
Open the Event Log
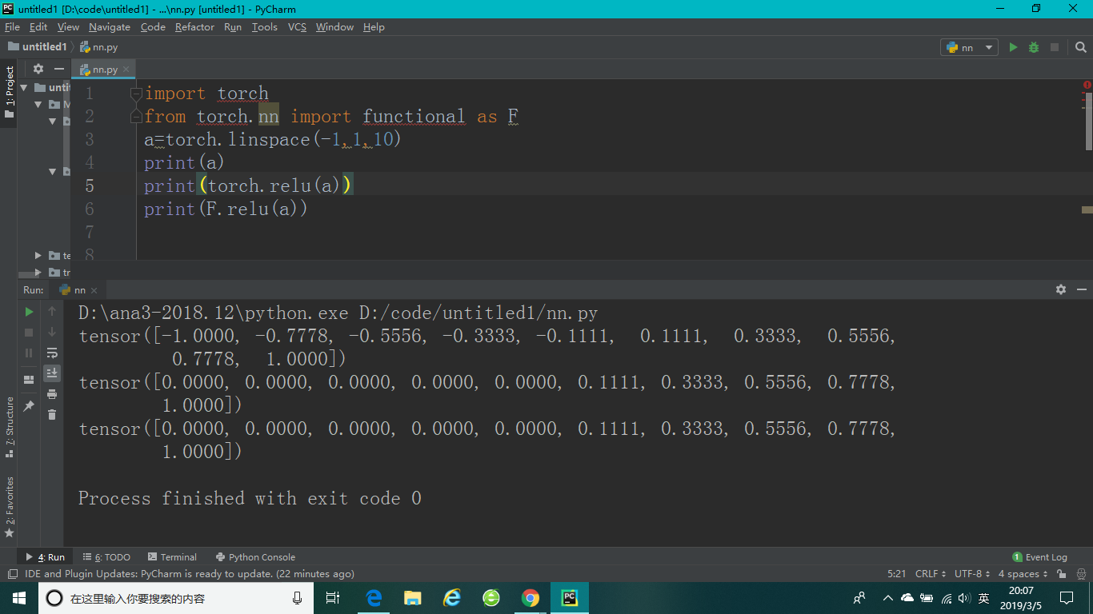(1040, 557)
